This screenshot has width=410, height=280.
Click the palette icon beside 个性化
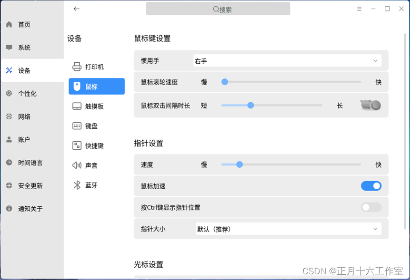click(9, 93)
